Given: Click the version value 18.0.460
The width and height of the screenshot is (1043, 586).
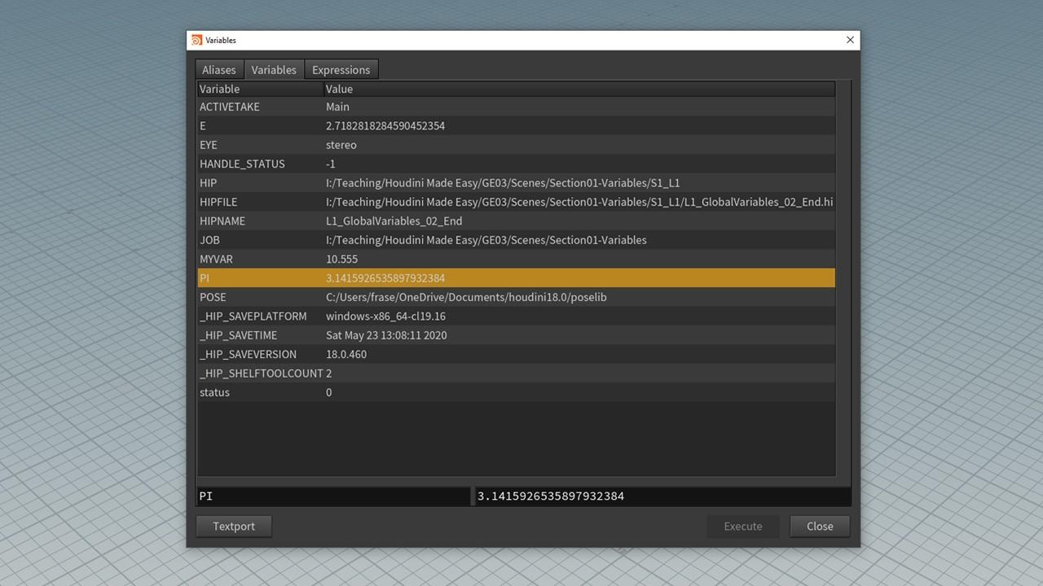Looking at the screenshot, I should coord(346,354).
